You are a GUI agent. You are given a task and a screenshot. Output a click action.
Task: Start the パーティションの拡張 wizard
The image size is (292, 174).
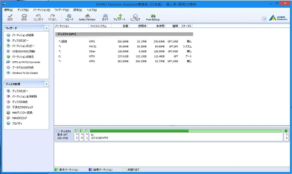tap(20, 35)
